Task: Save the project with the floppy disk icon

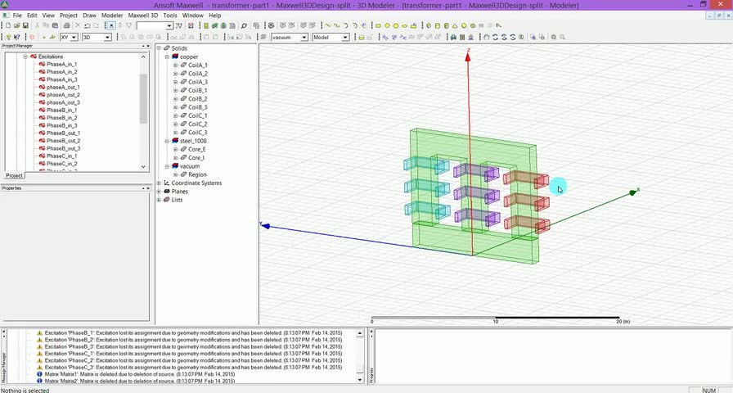Action: [25, 25]
